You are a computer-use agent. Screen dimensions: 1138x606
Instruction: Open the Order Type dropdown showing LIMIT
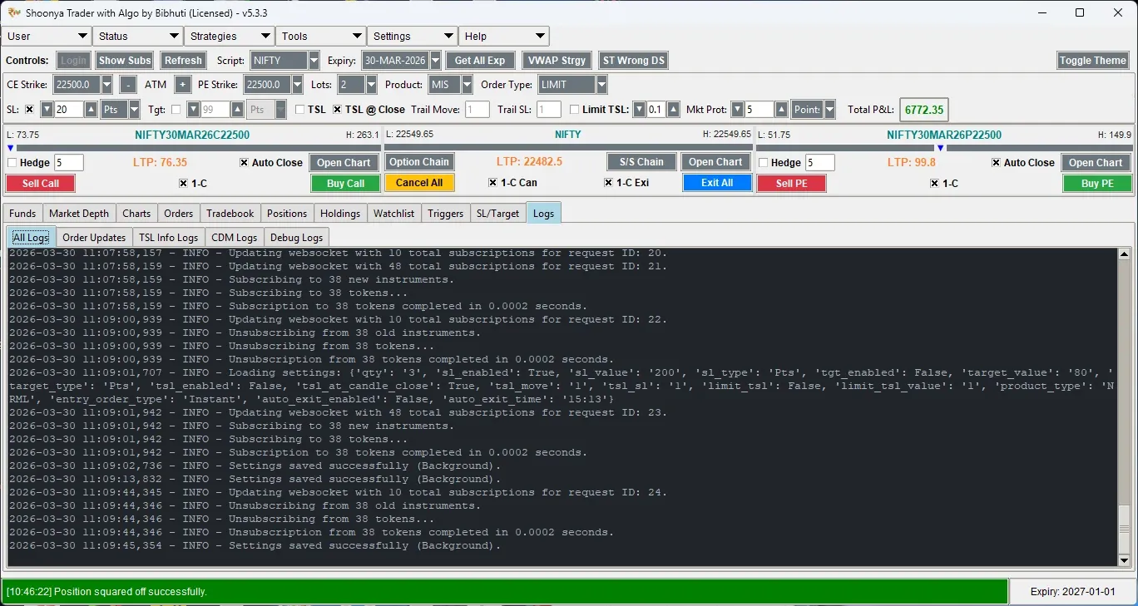point(601,85)
